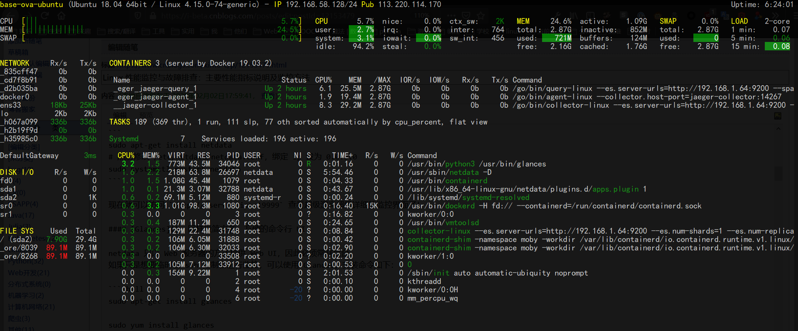Screen dimensions: 798x331
Task: Click the buffers value 124M
Action: pos(638,38)
